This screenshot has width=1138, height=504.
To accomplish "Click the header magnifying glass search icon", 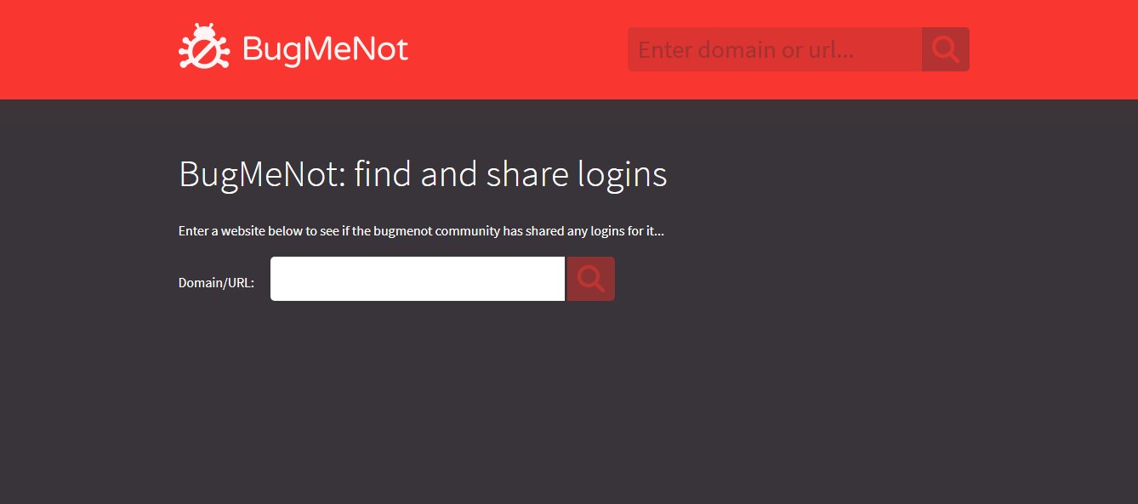I will click(x=946, y=49).
